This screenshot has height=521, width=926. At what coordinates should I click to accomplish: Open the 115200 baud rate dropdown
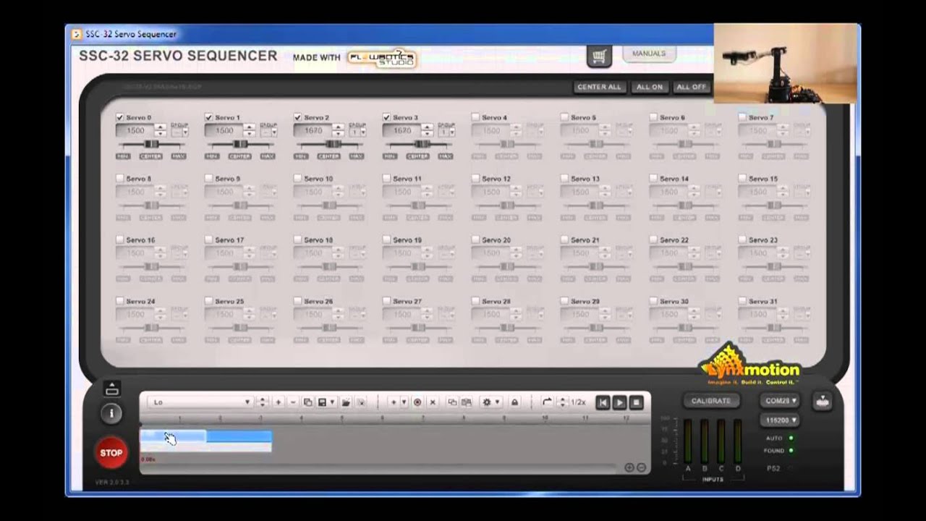click(780, 420)
